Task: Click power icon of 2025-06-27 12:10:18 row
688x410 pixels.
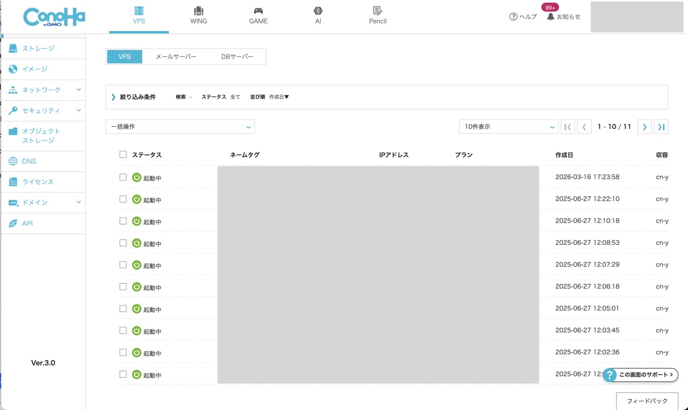Action: pyautogui.click(x=136, y=221)
